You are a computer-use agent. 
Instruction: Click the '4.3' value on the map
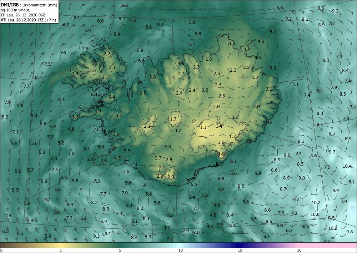tap(117, 158)
